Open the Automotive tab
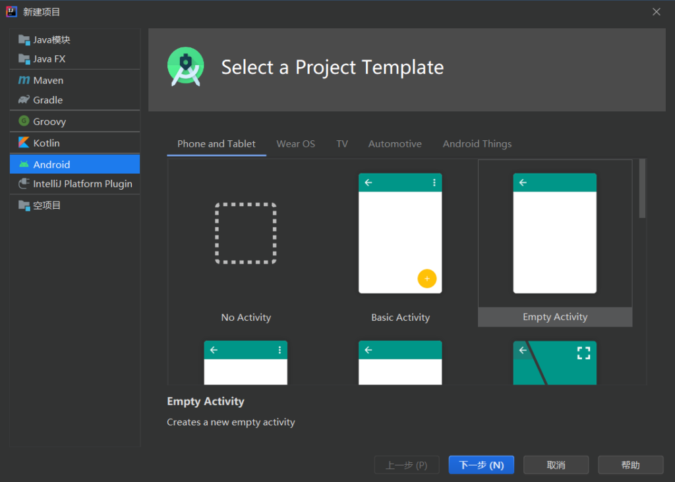This screenshot has height=482, width=675. click(x=395, y=144)
